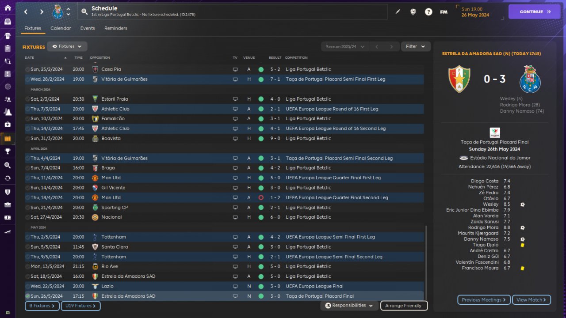This screenshot has height=318, width=566.
Task: Click the FC Porto badge in the top bar
Action: [57, 12]
